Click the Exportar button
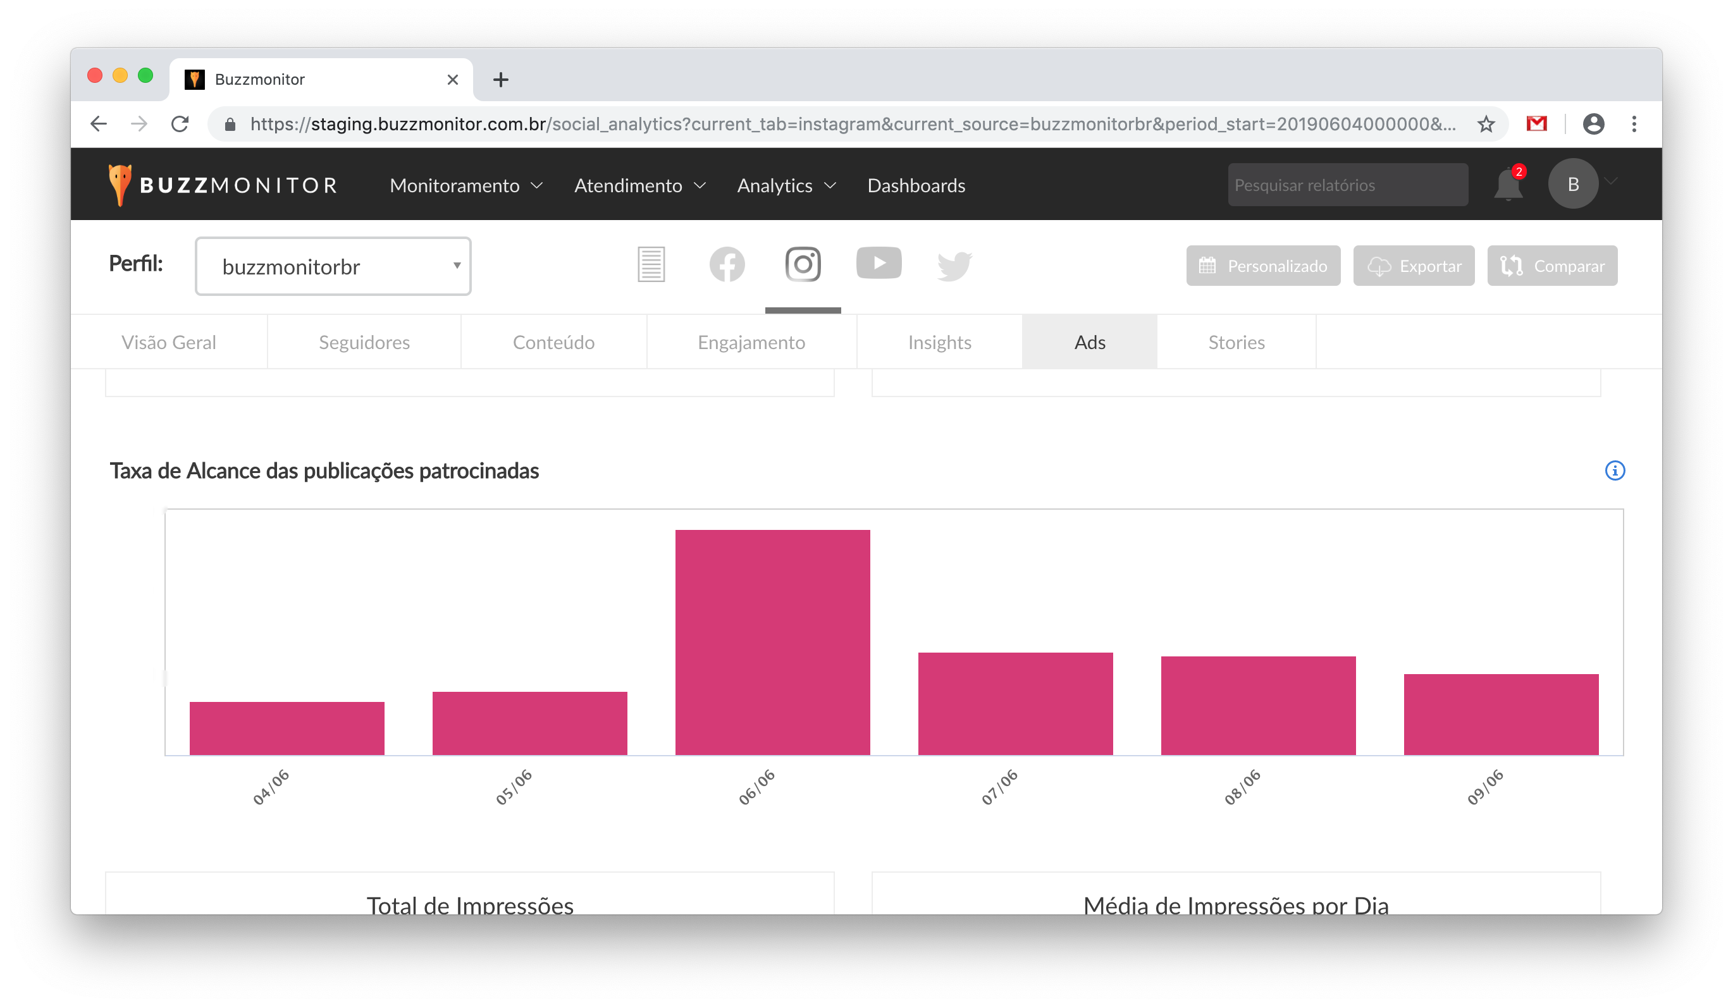The image size is (1733, 1008). 1413,266
